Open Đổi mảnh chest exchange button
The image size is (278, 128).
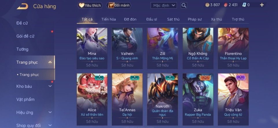[x=119, y=5]
